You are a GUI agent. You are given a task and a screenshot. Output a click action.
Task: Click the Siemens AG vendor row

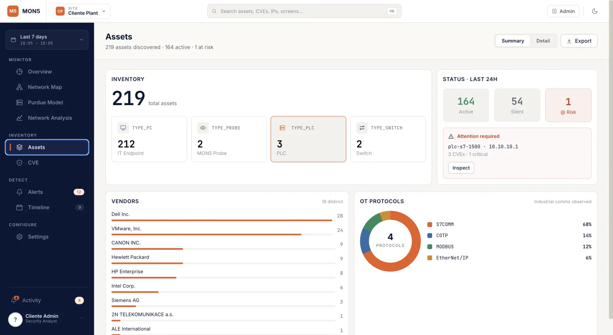tap(227, 302)
